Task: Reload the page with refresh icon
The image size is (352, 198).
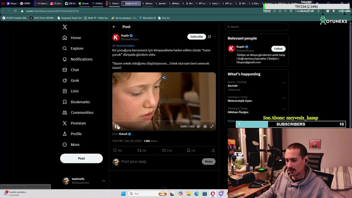Action: 15,11
